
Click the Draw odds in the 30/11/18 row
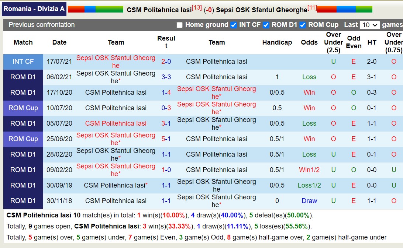(x=309, y=201)
